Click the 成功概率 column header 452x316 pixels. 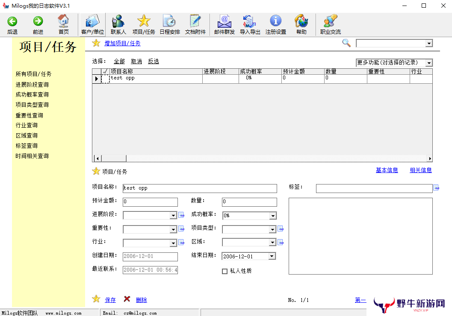[x=260, y=71]
